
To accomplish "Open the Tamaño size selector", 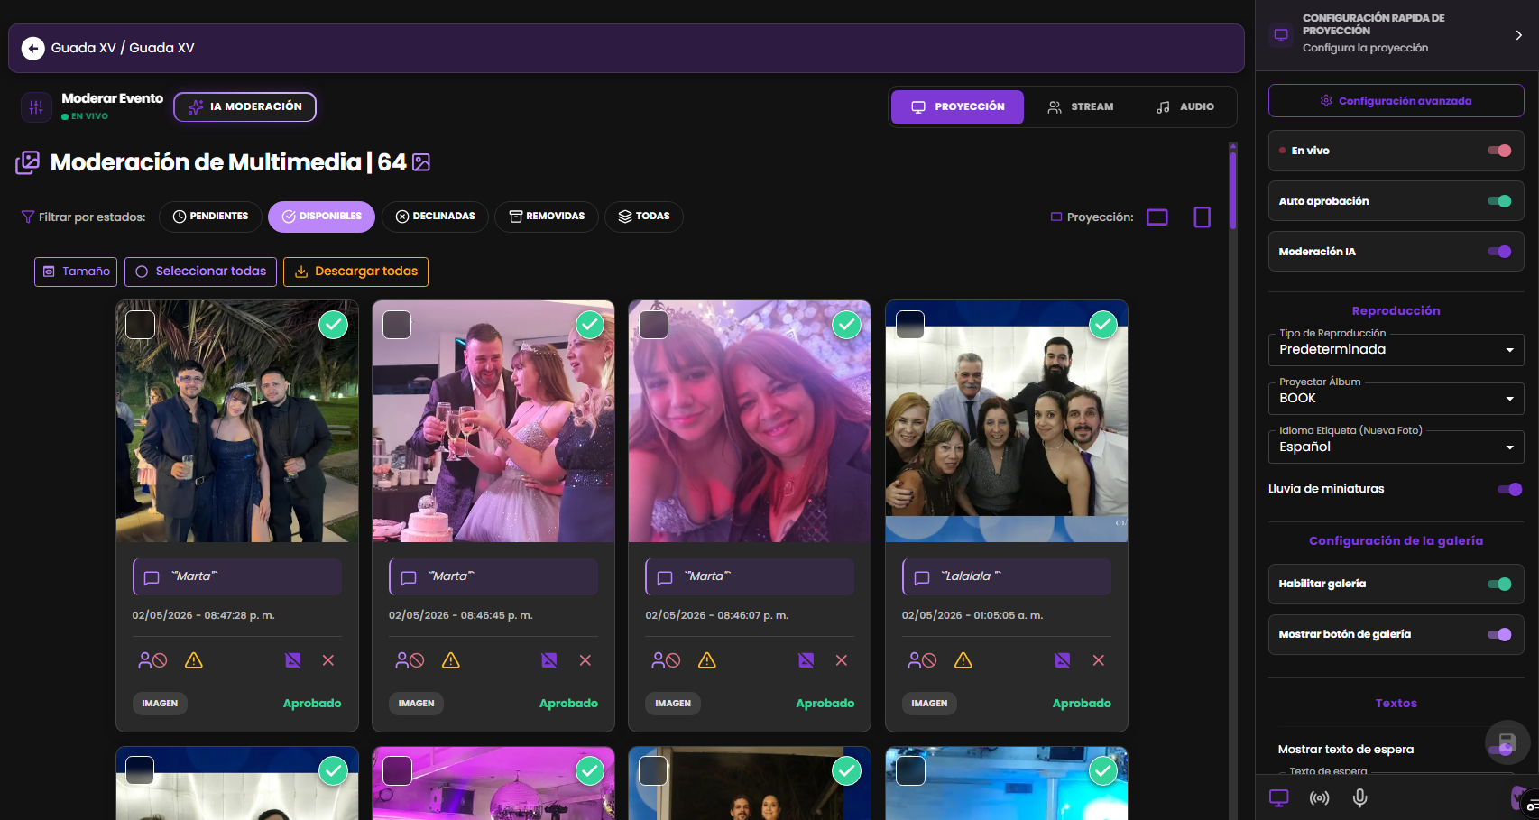I will (76, 272).
